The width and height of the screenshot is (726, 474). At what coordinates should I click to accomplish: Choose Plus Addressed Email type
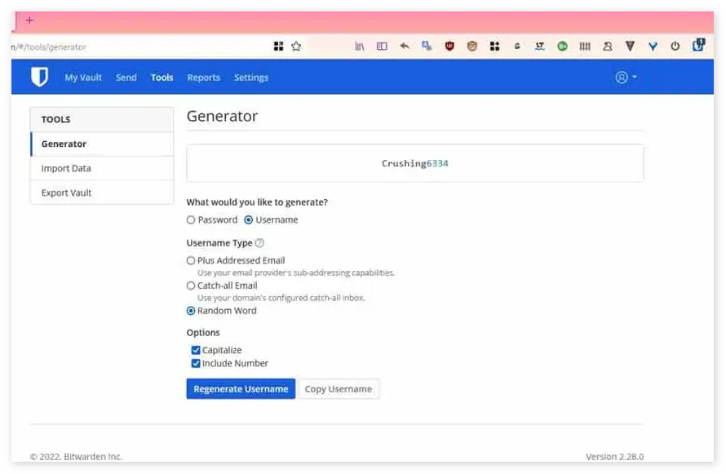tap(191, 261)
